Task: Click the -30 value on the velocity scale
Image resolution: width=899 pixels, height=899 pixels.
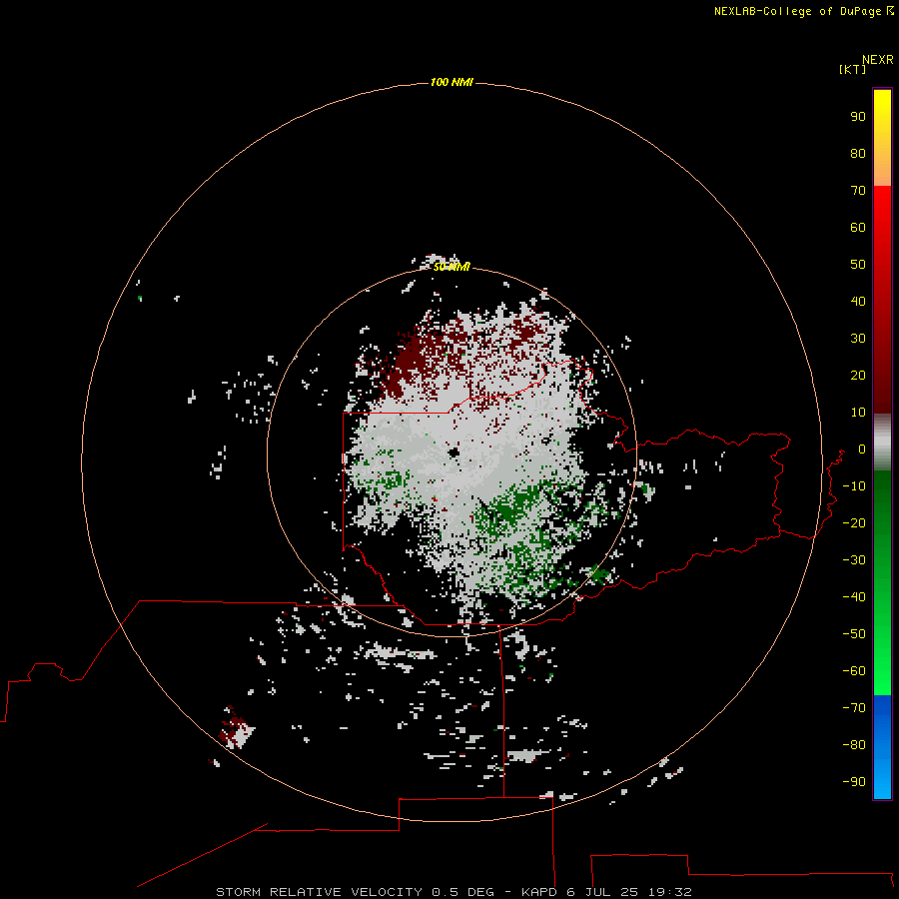Action: [x=854, y=560]
